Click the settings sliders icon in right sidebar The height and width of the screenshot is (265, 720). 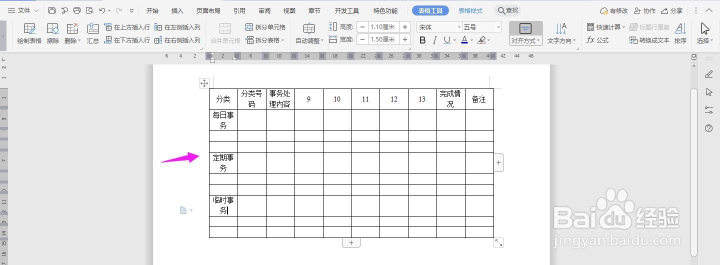708,110
